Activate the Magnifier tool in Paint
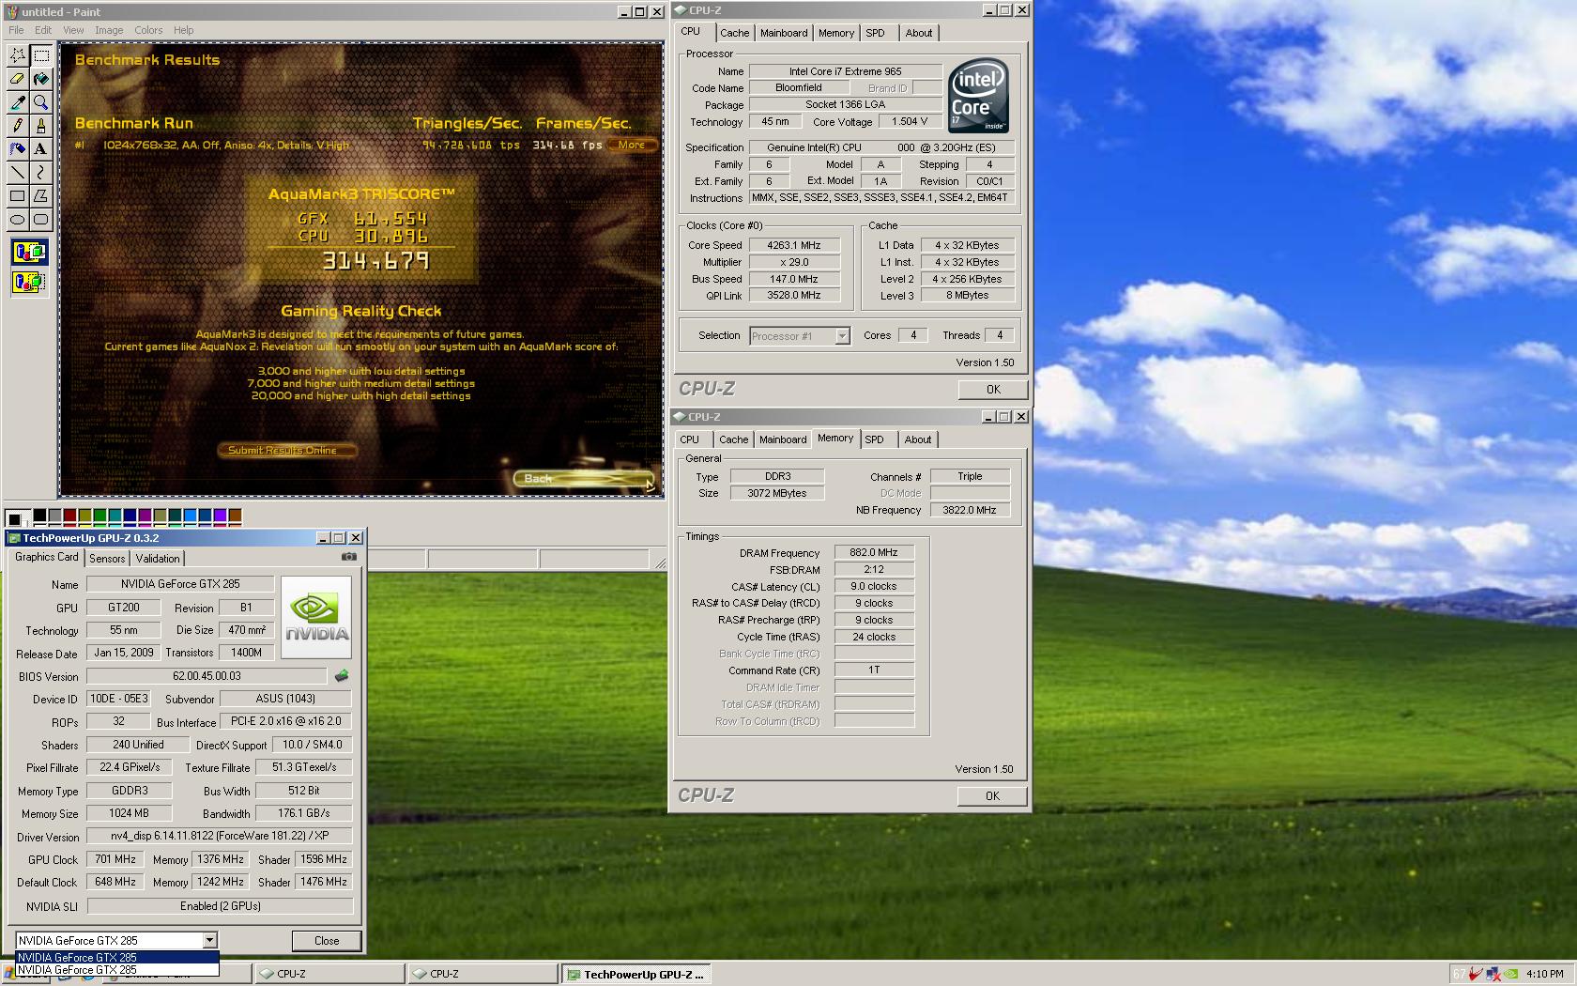This screenshot has width=1577, height=986. (40, 102)
